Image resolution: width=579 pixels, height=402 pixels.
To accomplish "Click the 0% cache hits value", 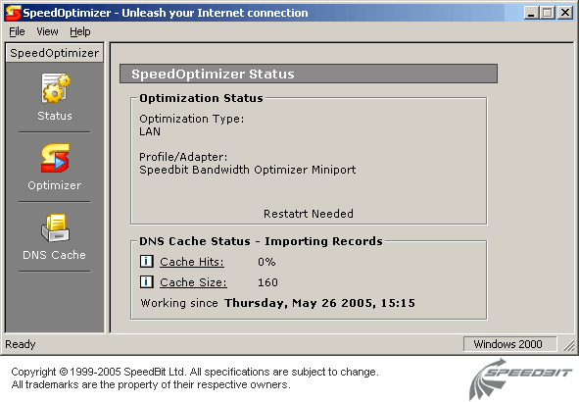I will pyautogui.click(x=266, y=262).
